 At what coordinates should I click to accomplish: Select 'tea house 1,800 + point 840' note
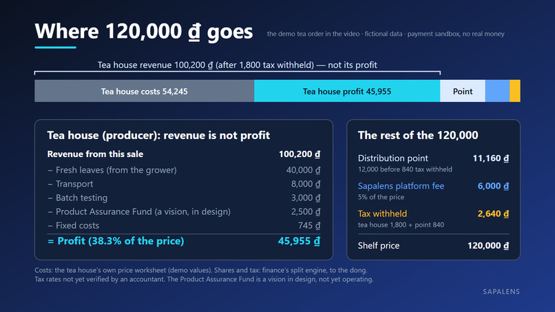coord(401,225)
